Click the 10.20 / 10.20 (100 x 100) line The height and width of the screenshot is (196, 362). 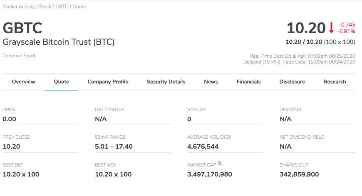click(x=320, y=42)
